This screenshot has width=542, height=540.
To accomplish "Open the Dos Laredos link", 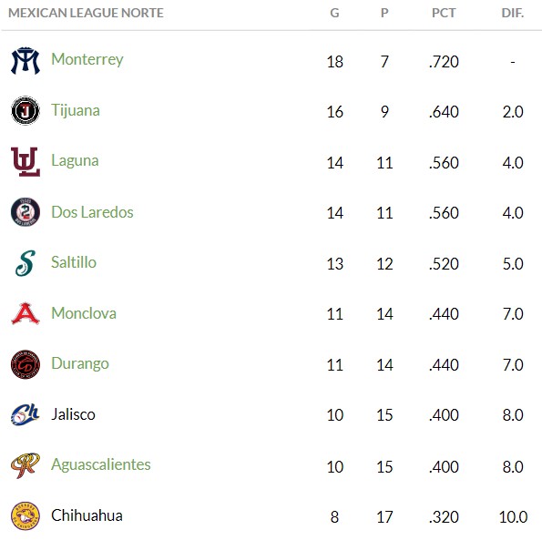I will click(x=92, y=212).
